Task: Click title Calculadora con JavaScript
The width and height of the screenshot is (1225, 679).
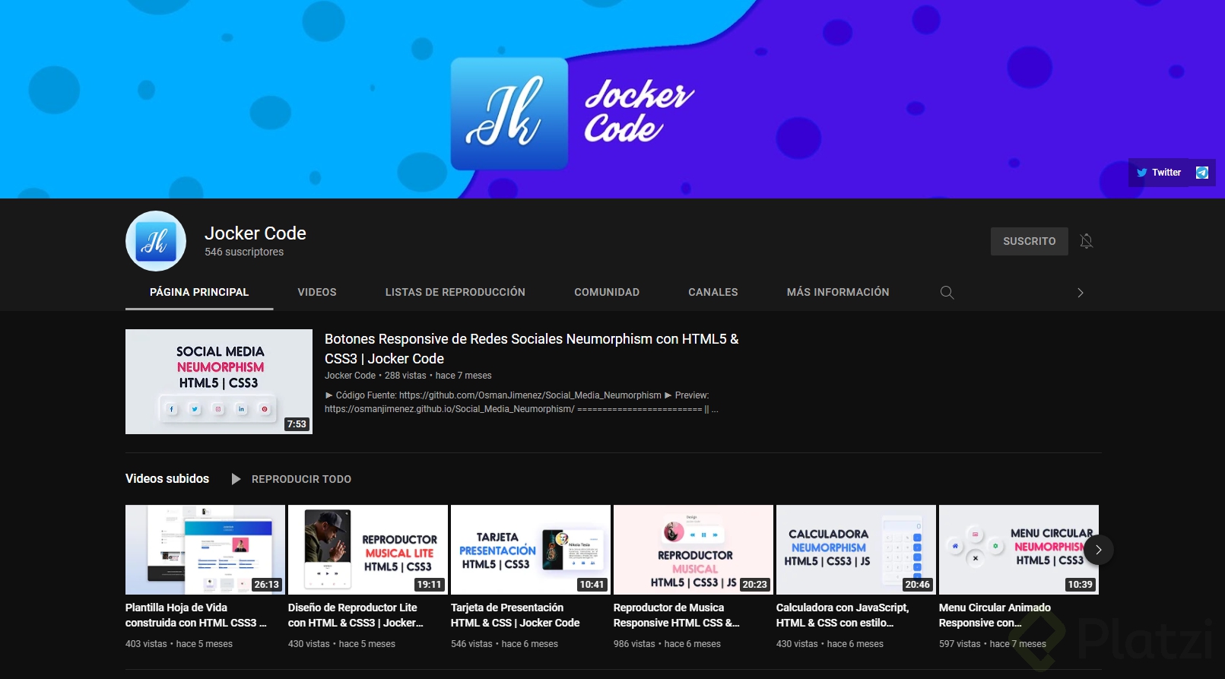Action: tap(843, 615)
